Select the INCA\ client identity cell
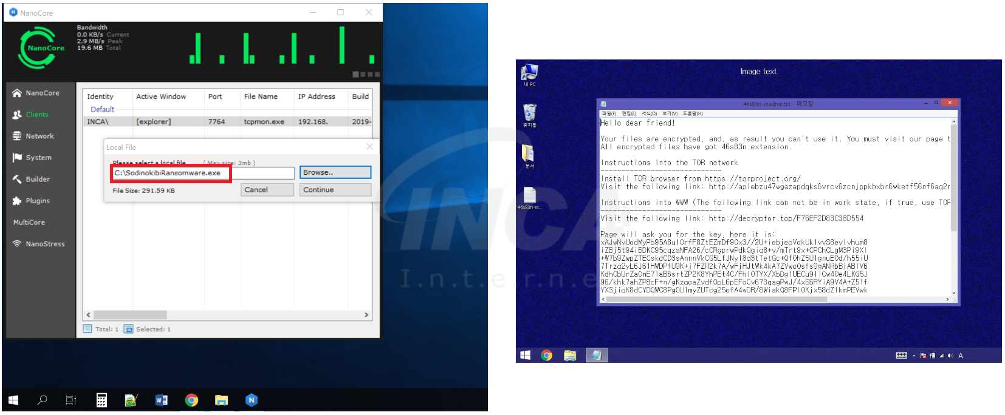Viewport: 1005px width, 415px height. 98,121
